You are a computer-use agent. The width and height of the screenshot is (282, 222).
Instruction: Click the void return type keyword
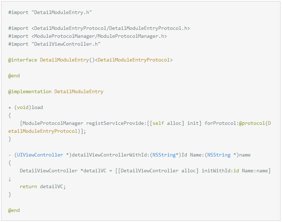[23, 107]
